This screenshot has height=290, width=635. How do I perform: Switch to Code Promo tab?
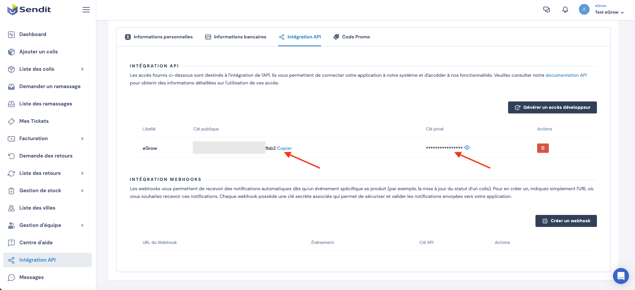351,37
